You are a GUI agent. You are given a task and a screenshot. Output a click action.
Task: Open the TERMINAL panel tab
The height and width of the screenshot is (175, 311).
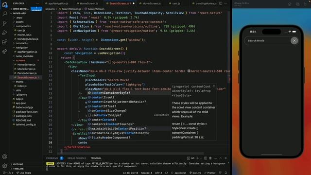click(x=96, y=158)
